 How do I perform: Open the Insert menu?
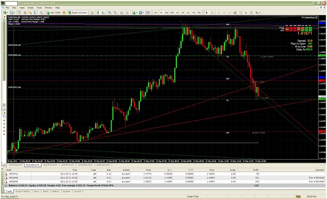click(22, 8)
